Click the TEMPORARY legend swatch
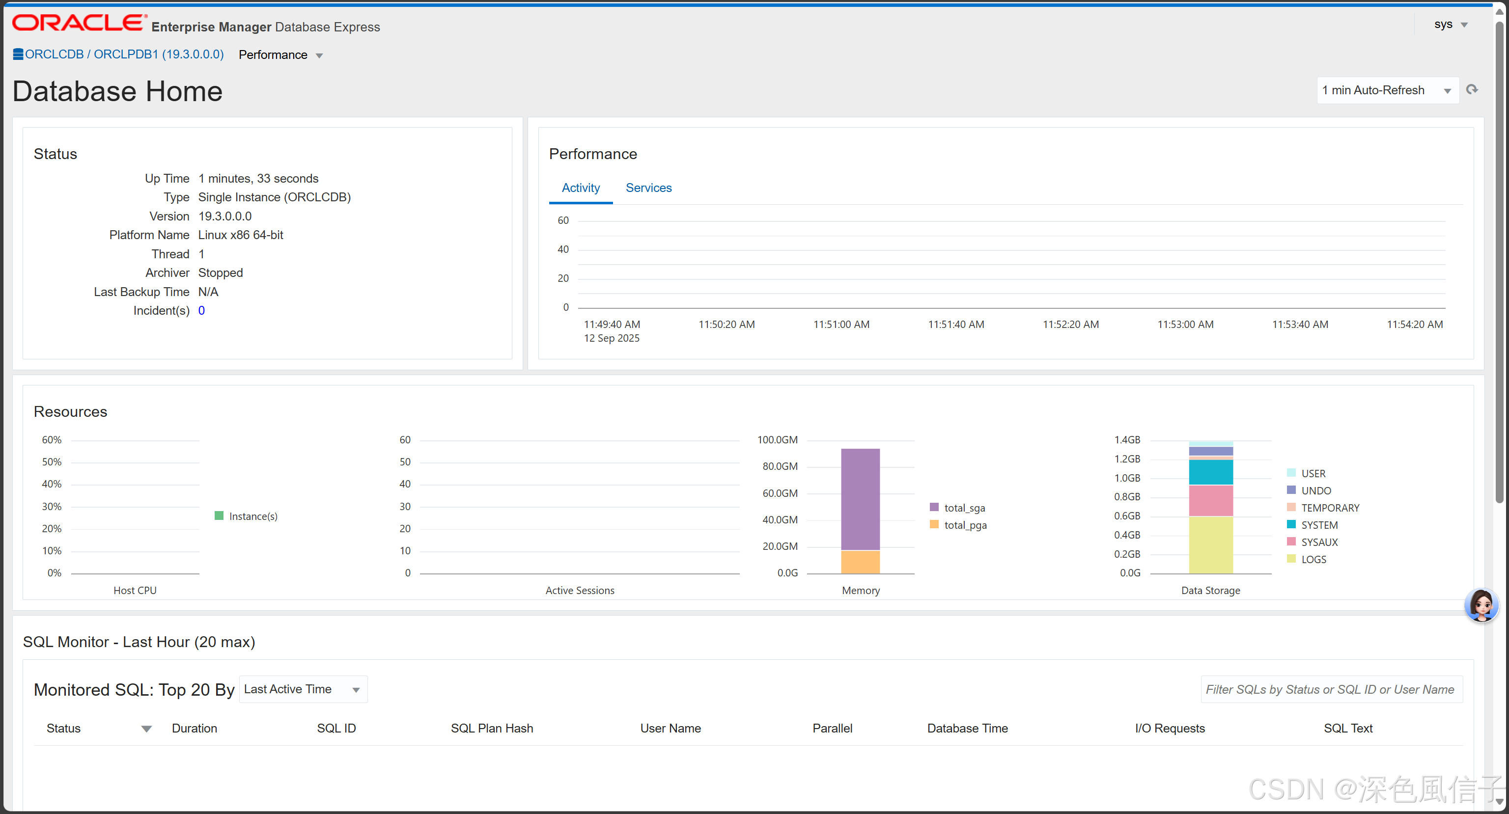This screenshot has height=814, width=1509. (x=1291, y=507)
